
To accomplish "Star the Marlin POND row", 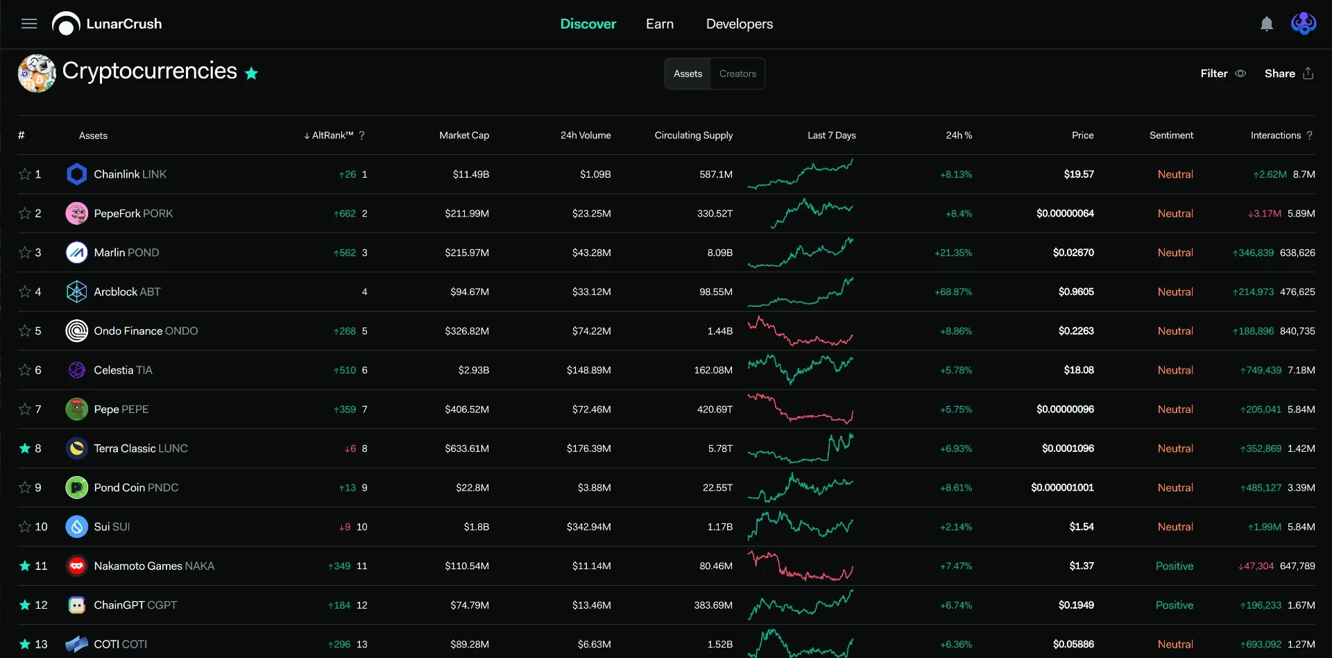I will 25,253.
